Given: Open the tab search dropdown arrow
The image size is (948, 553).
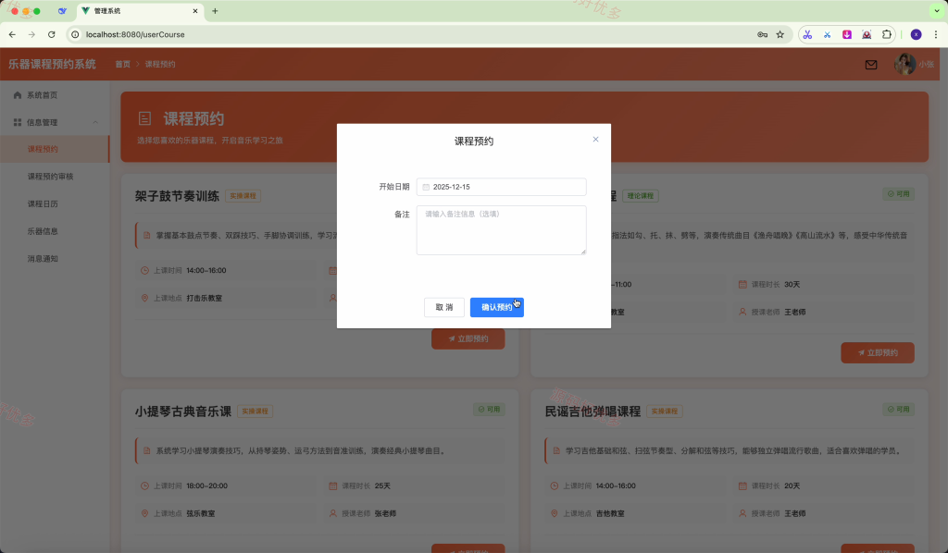Looking at the screenshot, I should (937, 11).
